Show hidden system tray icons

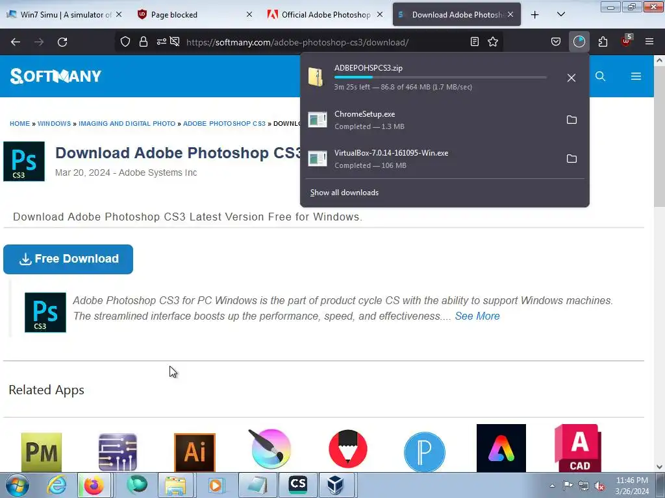tap(552, 486)
